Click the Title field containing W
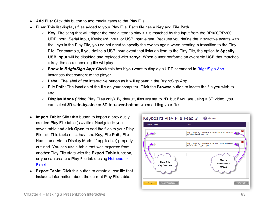264x204 pixels. click(169, 145)
